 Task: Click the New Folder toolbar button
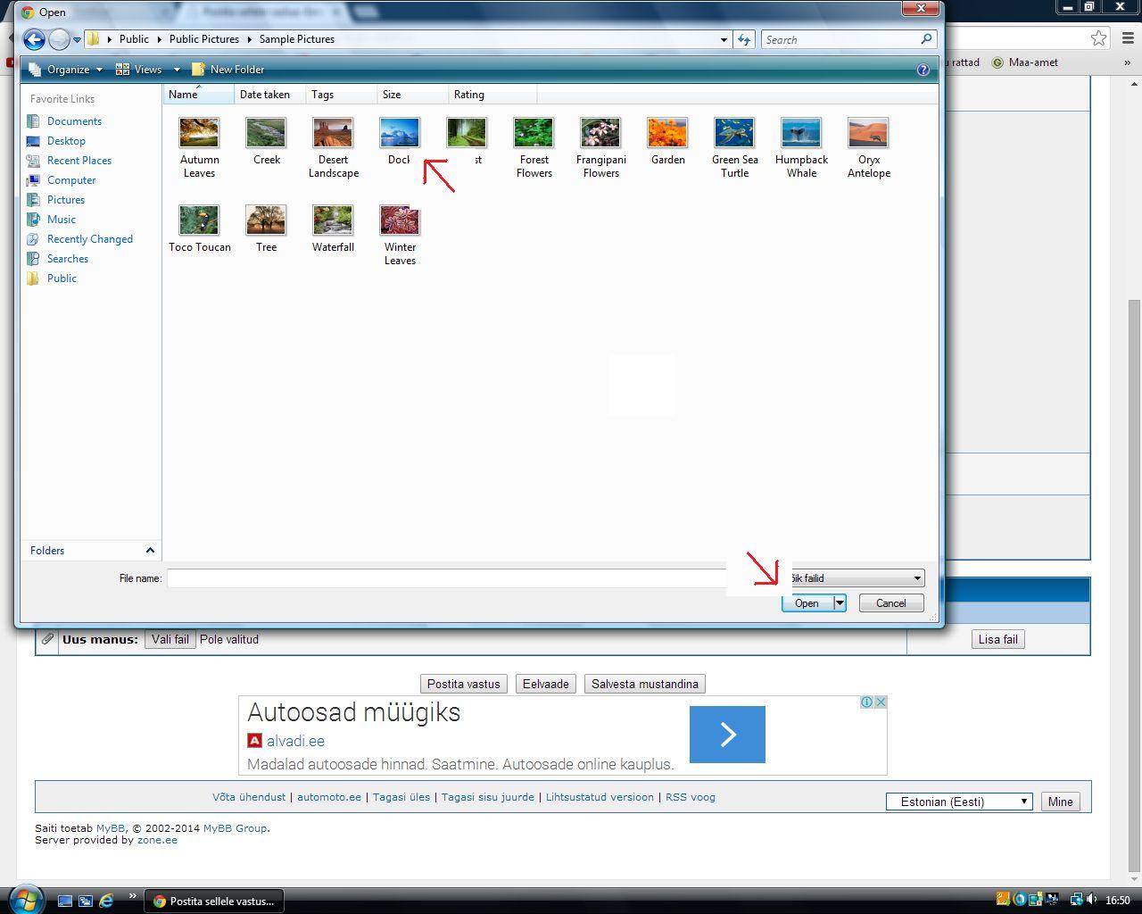tap(228, 70)
